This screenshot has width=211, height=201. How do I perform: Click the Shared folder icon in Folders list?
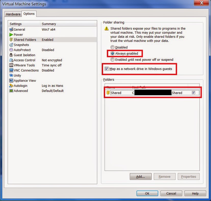[x=108, y=93]
